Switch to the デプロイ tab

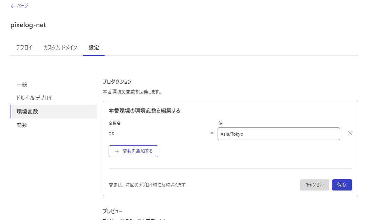[23, 47]
